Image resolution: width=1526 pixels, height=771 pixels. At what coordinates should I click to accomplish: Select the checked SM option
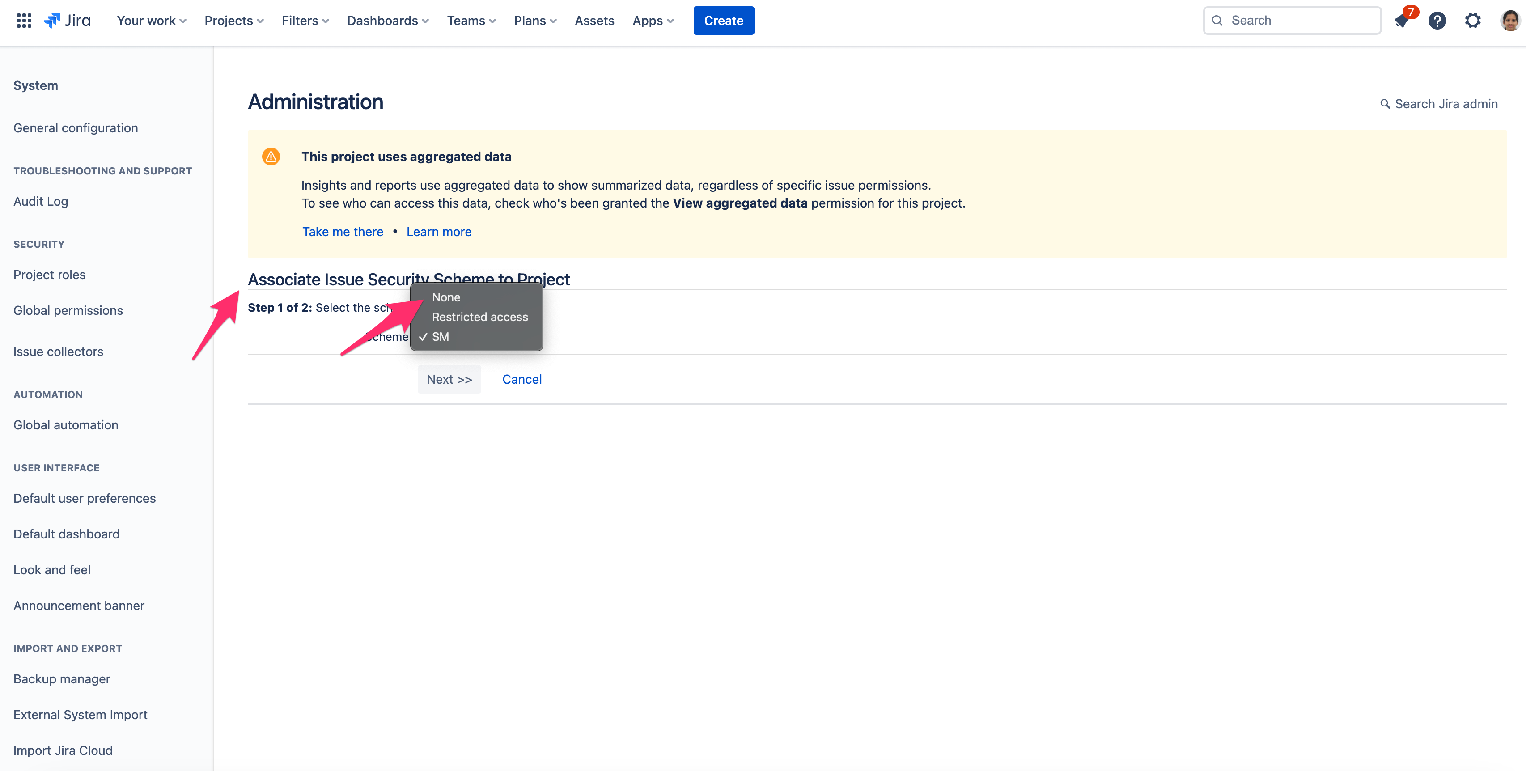(440, 336)
